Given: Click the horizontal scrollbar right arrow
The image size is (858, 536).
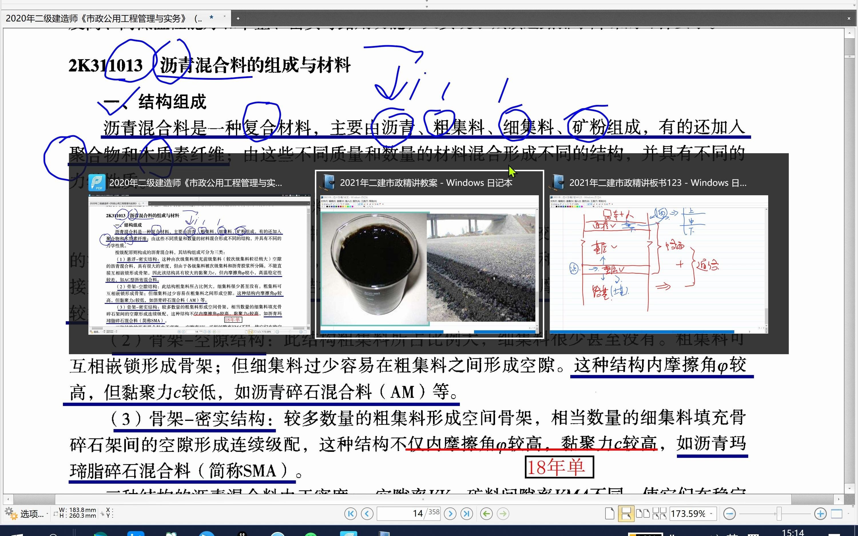Looking at the screenshot, I should [839, 499].
